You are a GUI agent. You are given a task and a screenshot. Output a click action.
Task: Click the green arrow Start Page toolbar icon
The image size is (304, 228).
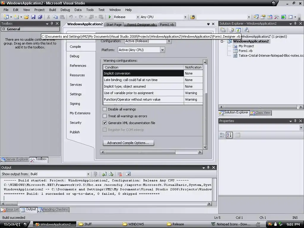pos(284,17)
